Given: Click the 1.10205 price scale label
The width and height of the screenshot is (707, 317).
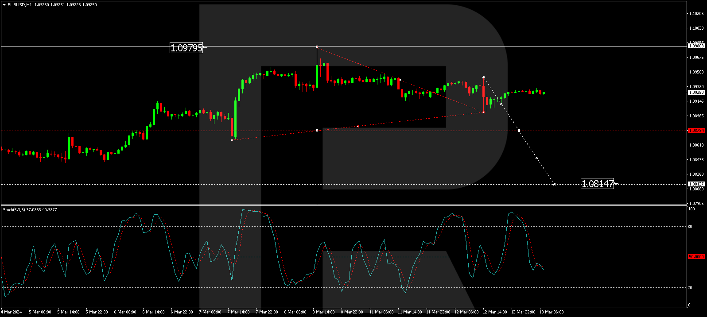Looking at the screenshot, I should [x=696, y=14].
